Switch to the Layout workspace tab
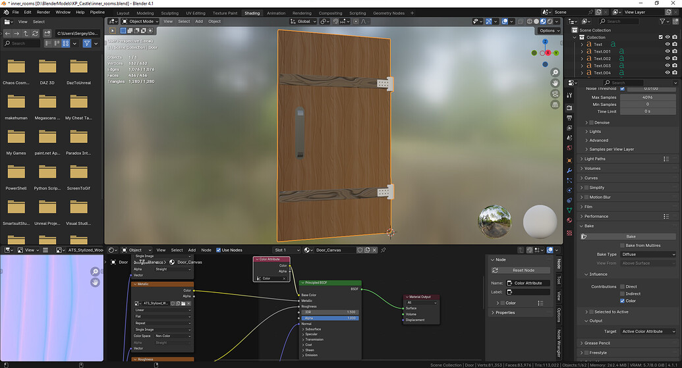 point(123,13)
